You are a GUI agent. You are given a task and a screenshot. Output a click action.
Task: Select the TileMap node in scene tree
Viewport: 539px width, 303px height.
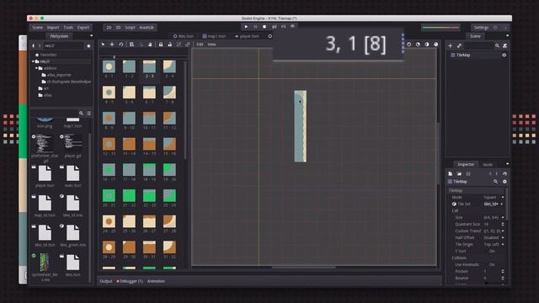(x=463, y=55)
